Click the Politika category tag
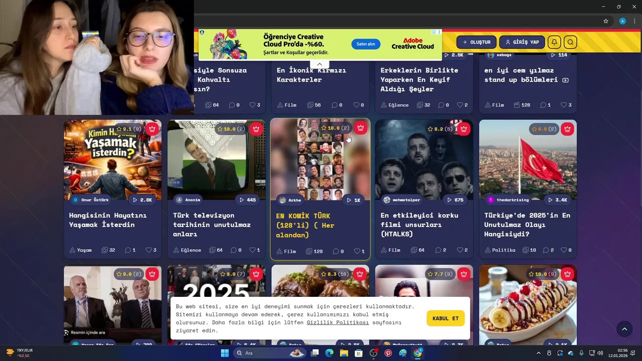 (x=500, y=250)
